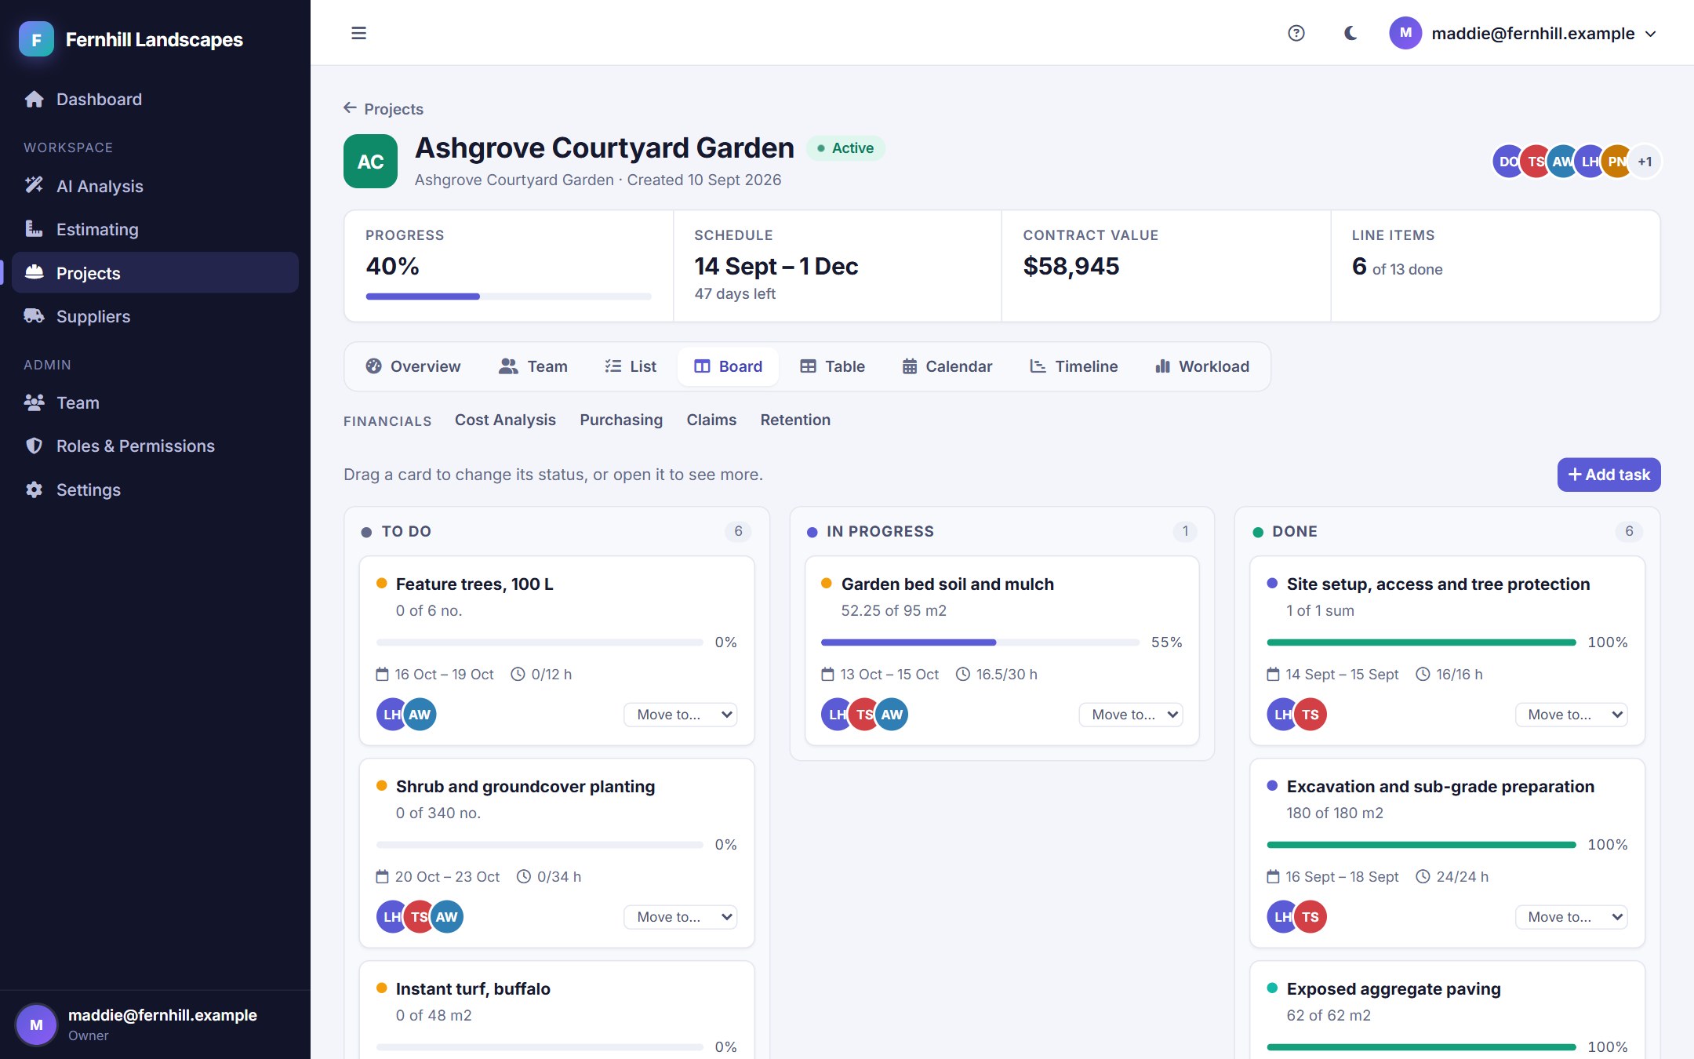This screenshot has height=1059, width=1694.
Task: Open the Workload view tab
Action: [x=1202, y=366]
